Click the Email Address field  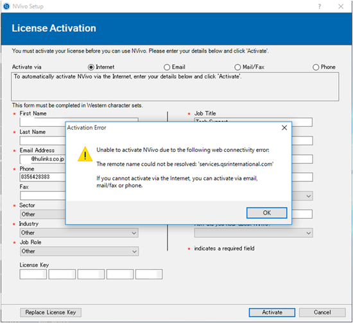click(x=42, y=159)
